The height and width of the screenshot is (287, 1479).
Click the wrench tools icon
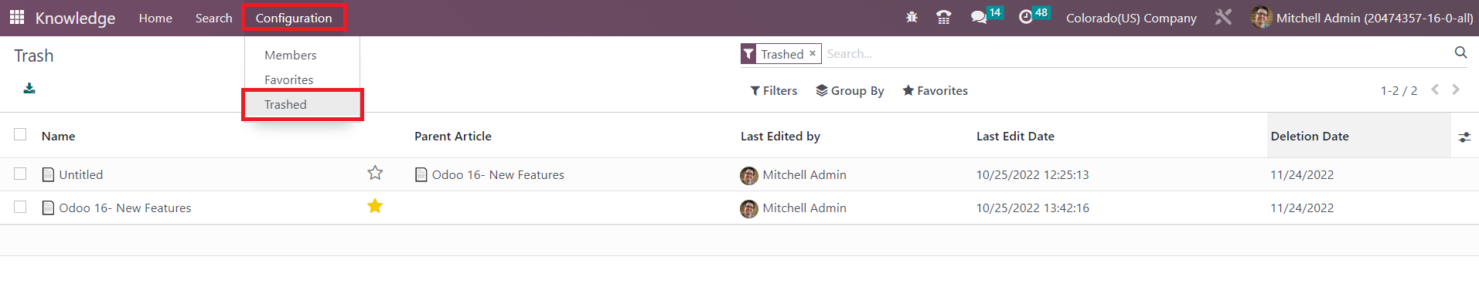(1223, 17)
